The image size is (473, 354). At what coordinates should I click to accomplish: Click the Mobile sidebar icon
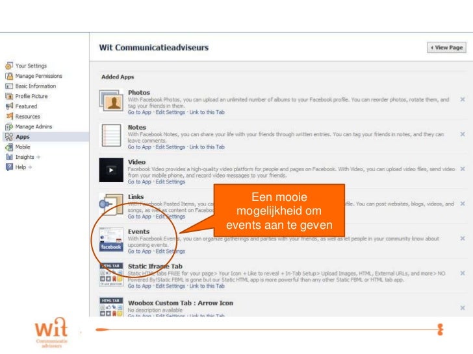click(9, 147)
